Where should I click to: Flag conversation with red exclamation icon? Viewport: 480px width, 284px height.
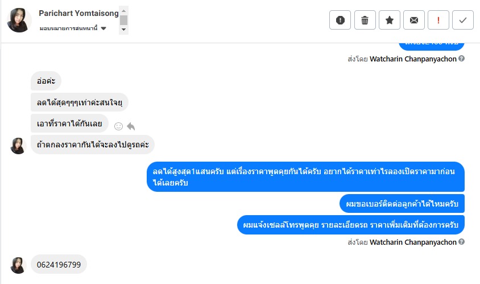click(438, 20)
